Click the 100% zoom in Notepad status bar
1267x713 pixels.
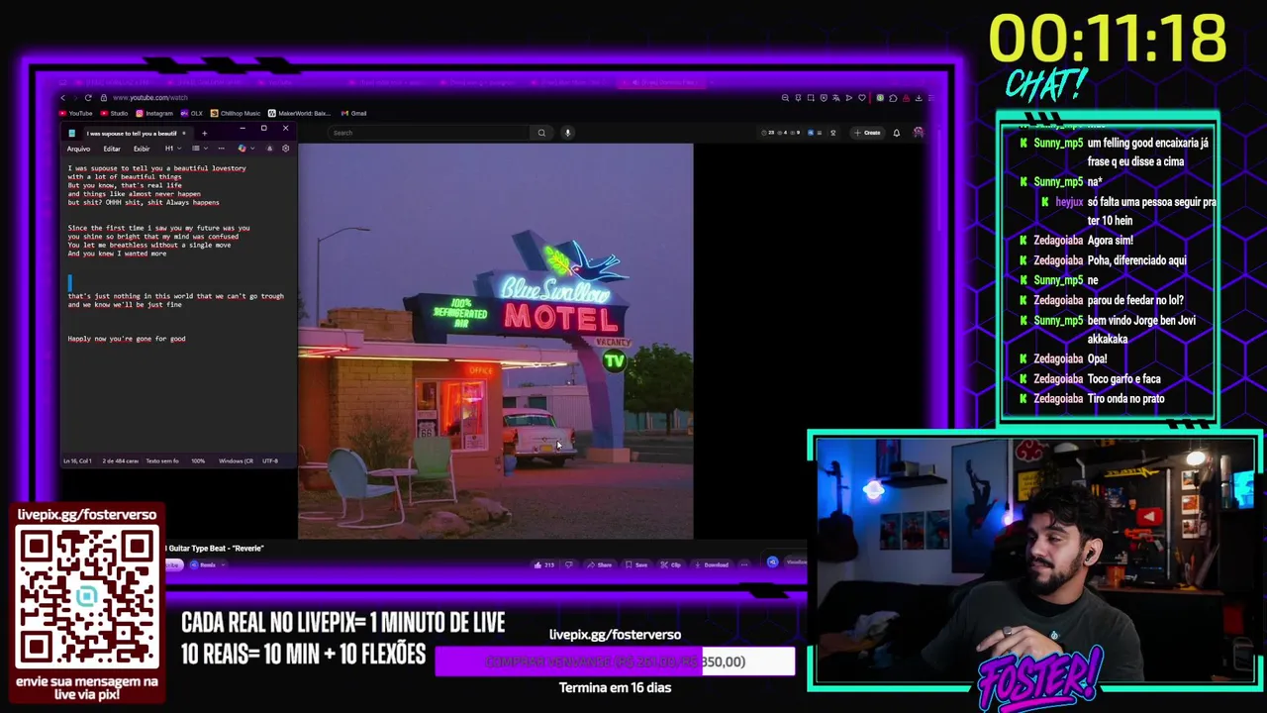[x=198, y=461]
